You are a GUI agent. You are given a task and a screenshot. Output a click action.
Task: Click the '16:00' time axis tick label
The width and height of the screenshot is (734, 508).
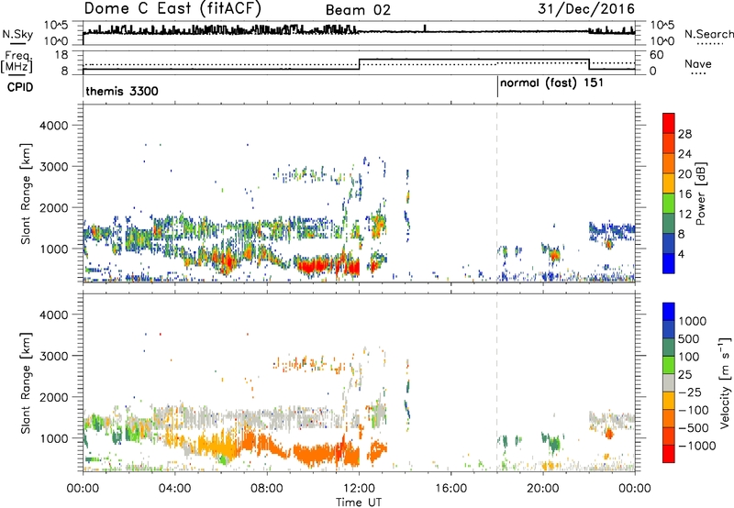click(x=450, y=489)
